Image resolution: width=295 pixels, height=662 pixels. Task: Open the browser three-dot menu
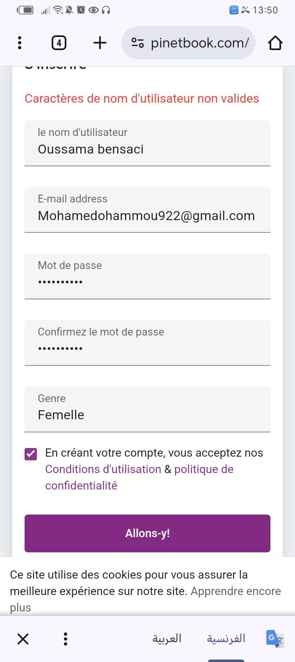(20, 43)
